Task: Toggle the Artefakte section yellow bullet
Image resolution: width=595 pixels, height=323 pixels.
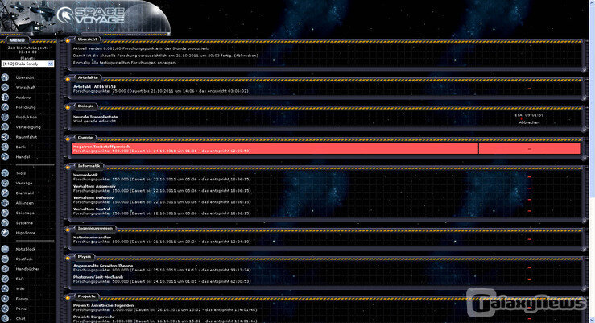Action: (x=68, y=79)
